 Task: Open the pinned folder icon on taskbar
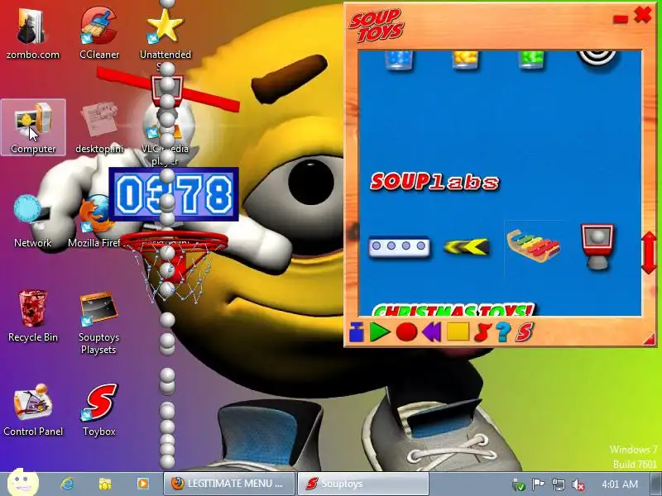pyautogui.click(x=105, y=484)
